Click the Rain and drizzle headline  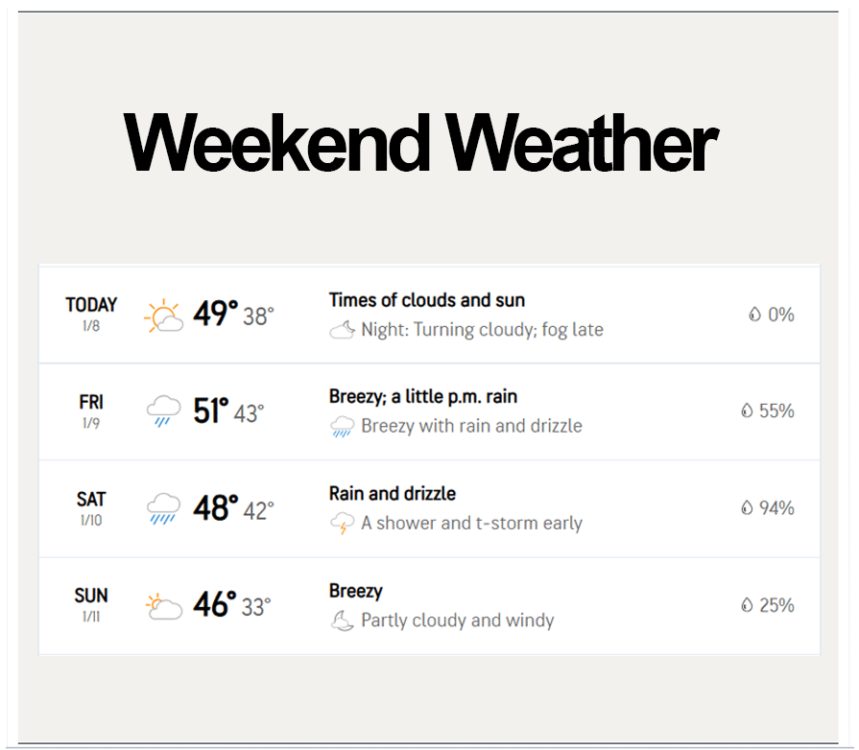click(x=392, y=494)
